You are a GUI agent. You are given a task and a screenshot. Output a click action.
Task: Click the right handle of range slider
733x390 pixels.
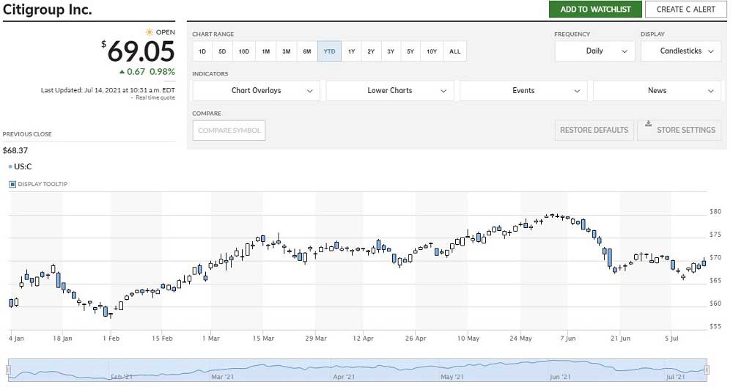coord(707,370)
